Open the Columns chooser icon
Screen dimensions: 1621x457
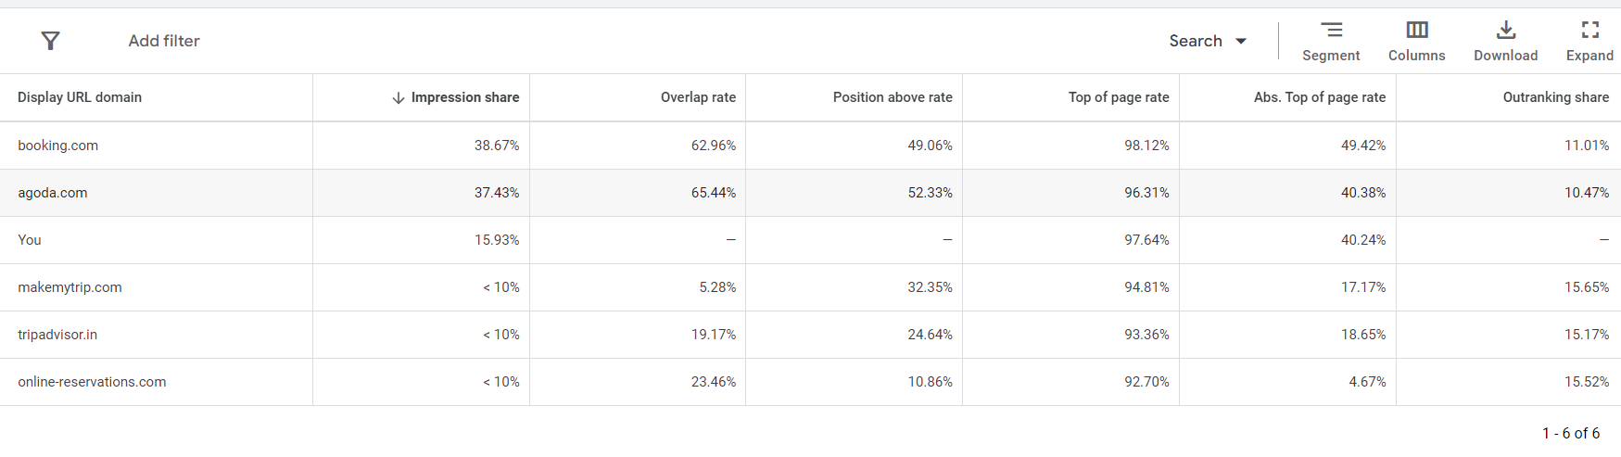(x=1416, y=31)
